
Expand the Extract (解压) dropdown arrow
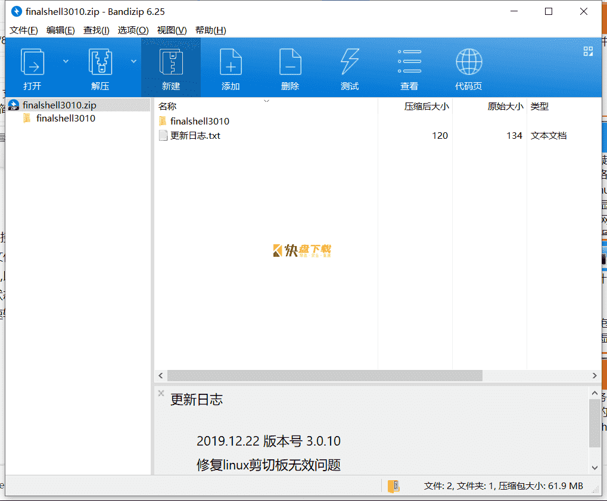pyautogui.click(x=133, y=61)
